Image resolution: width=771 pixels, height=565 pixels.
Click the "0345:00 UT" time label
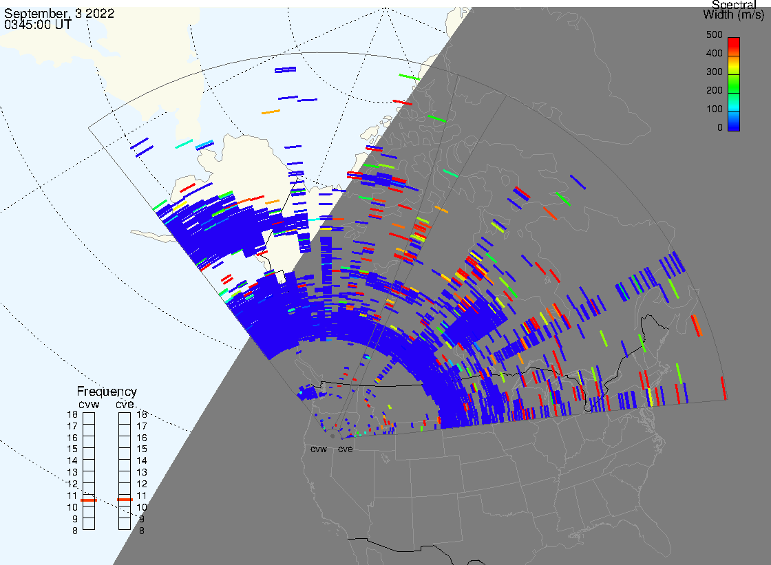click(x=37, y=24)
